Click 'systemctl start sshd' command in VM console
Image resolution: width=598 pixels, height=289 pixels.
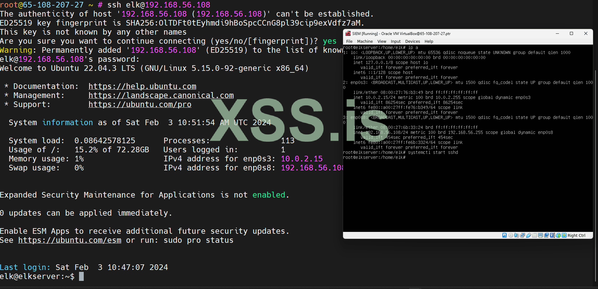(x=433, y=152)
